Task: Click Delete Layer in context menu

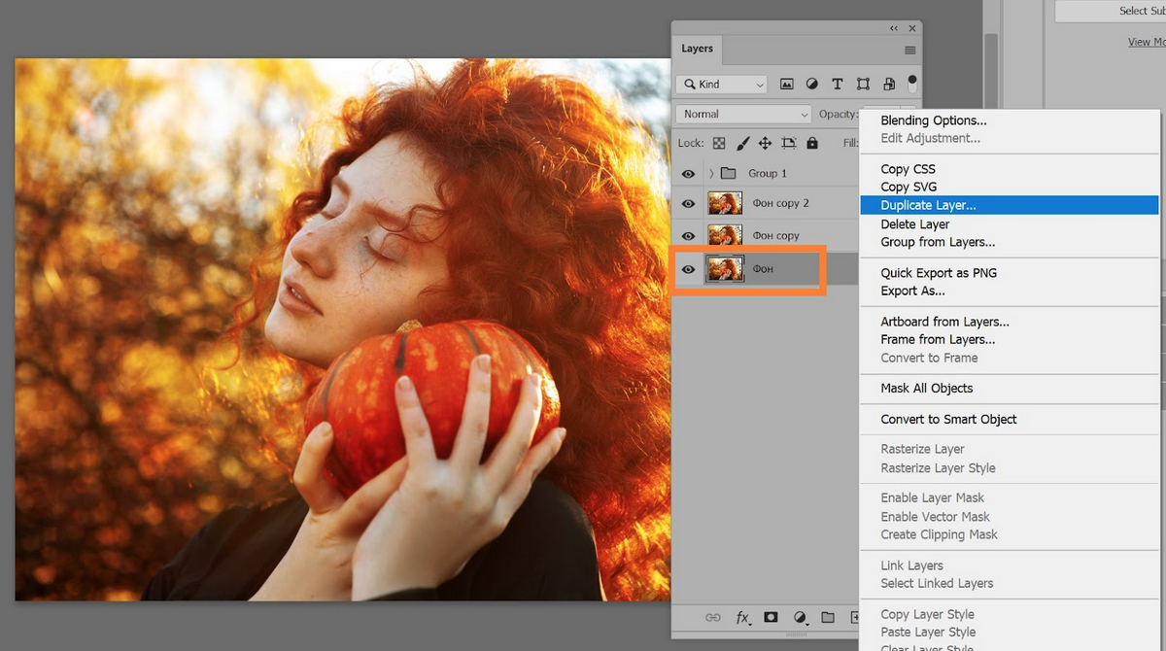Action: [914, 223]
